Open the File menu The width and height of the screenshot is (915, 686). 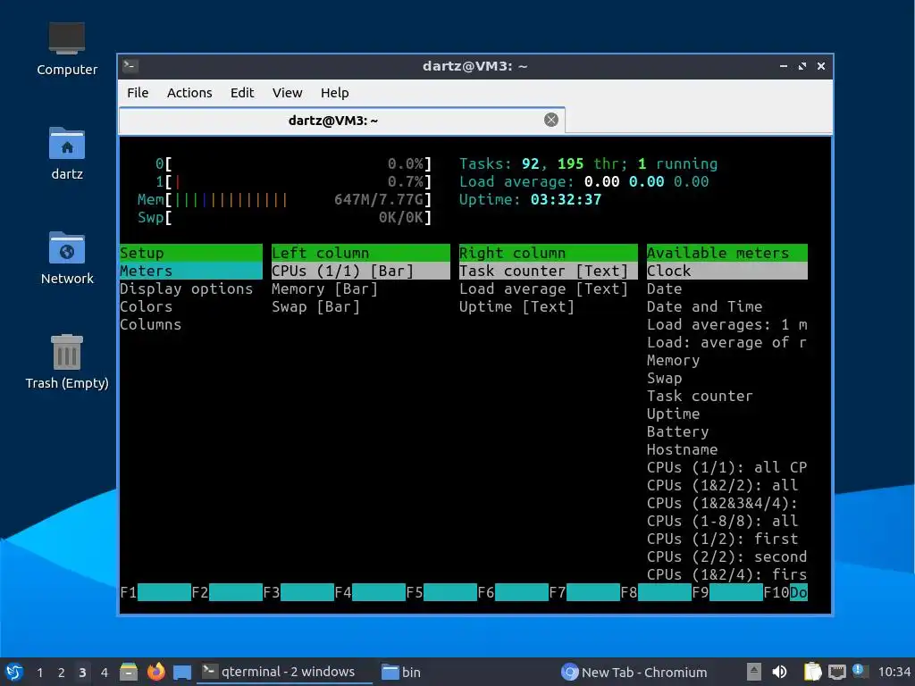click(x=138, y=93)
